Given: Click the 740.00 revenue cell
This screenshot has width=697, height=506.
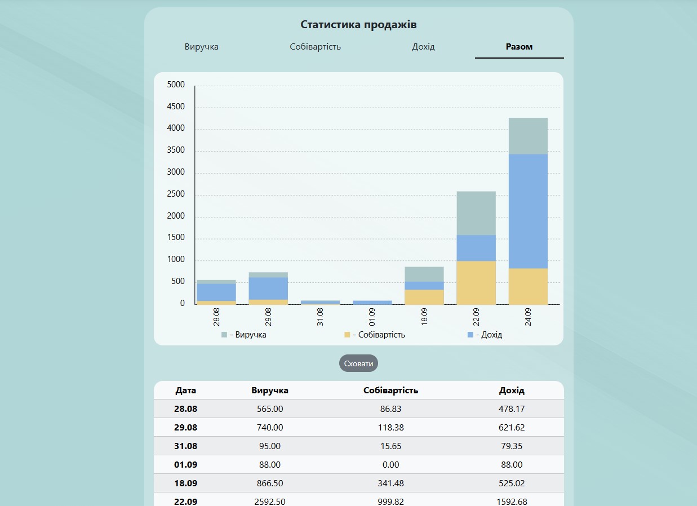Looking at the screenshot, I should point(270,428).
